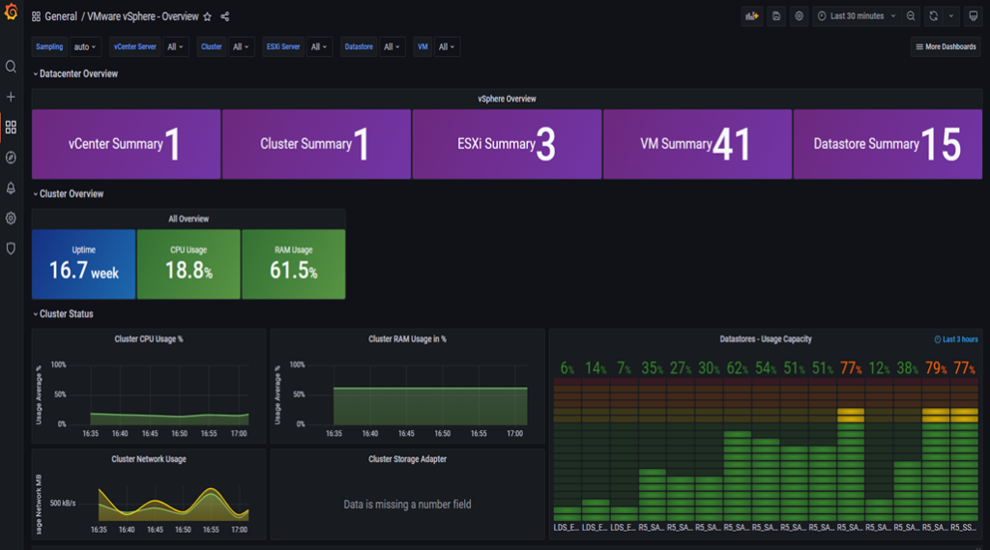Screen dimensions: 990x550
Task: Click the Datastore Summary 15 panel
Action: click(x=888, y=144)
